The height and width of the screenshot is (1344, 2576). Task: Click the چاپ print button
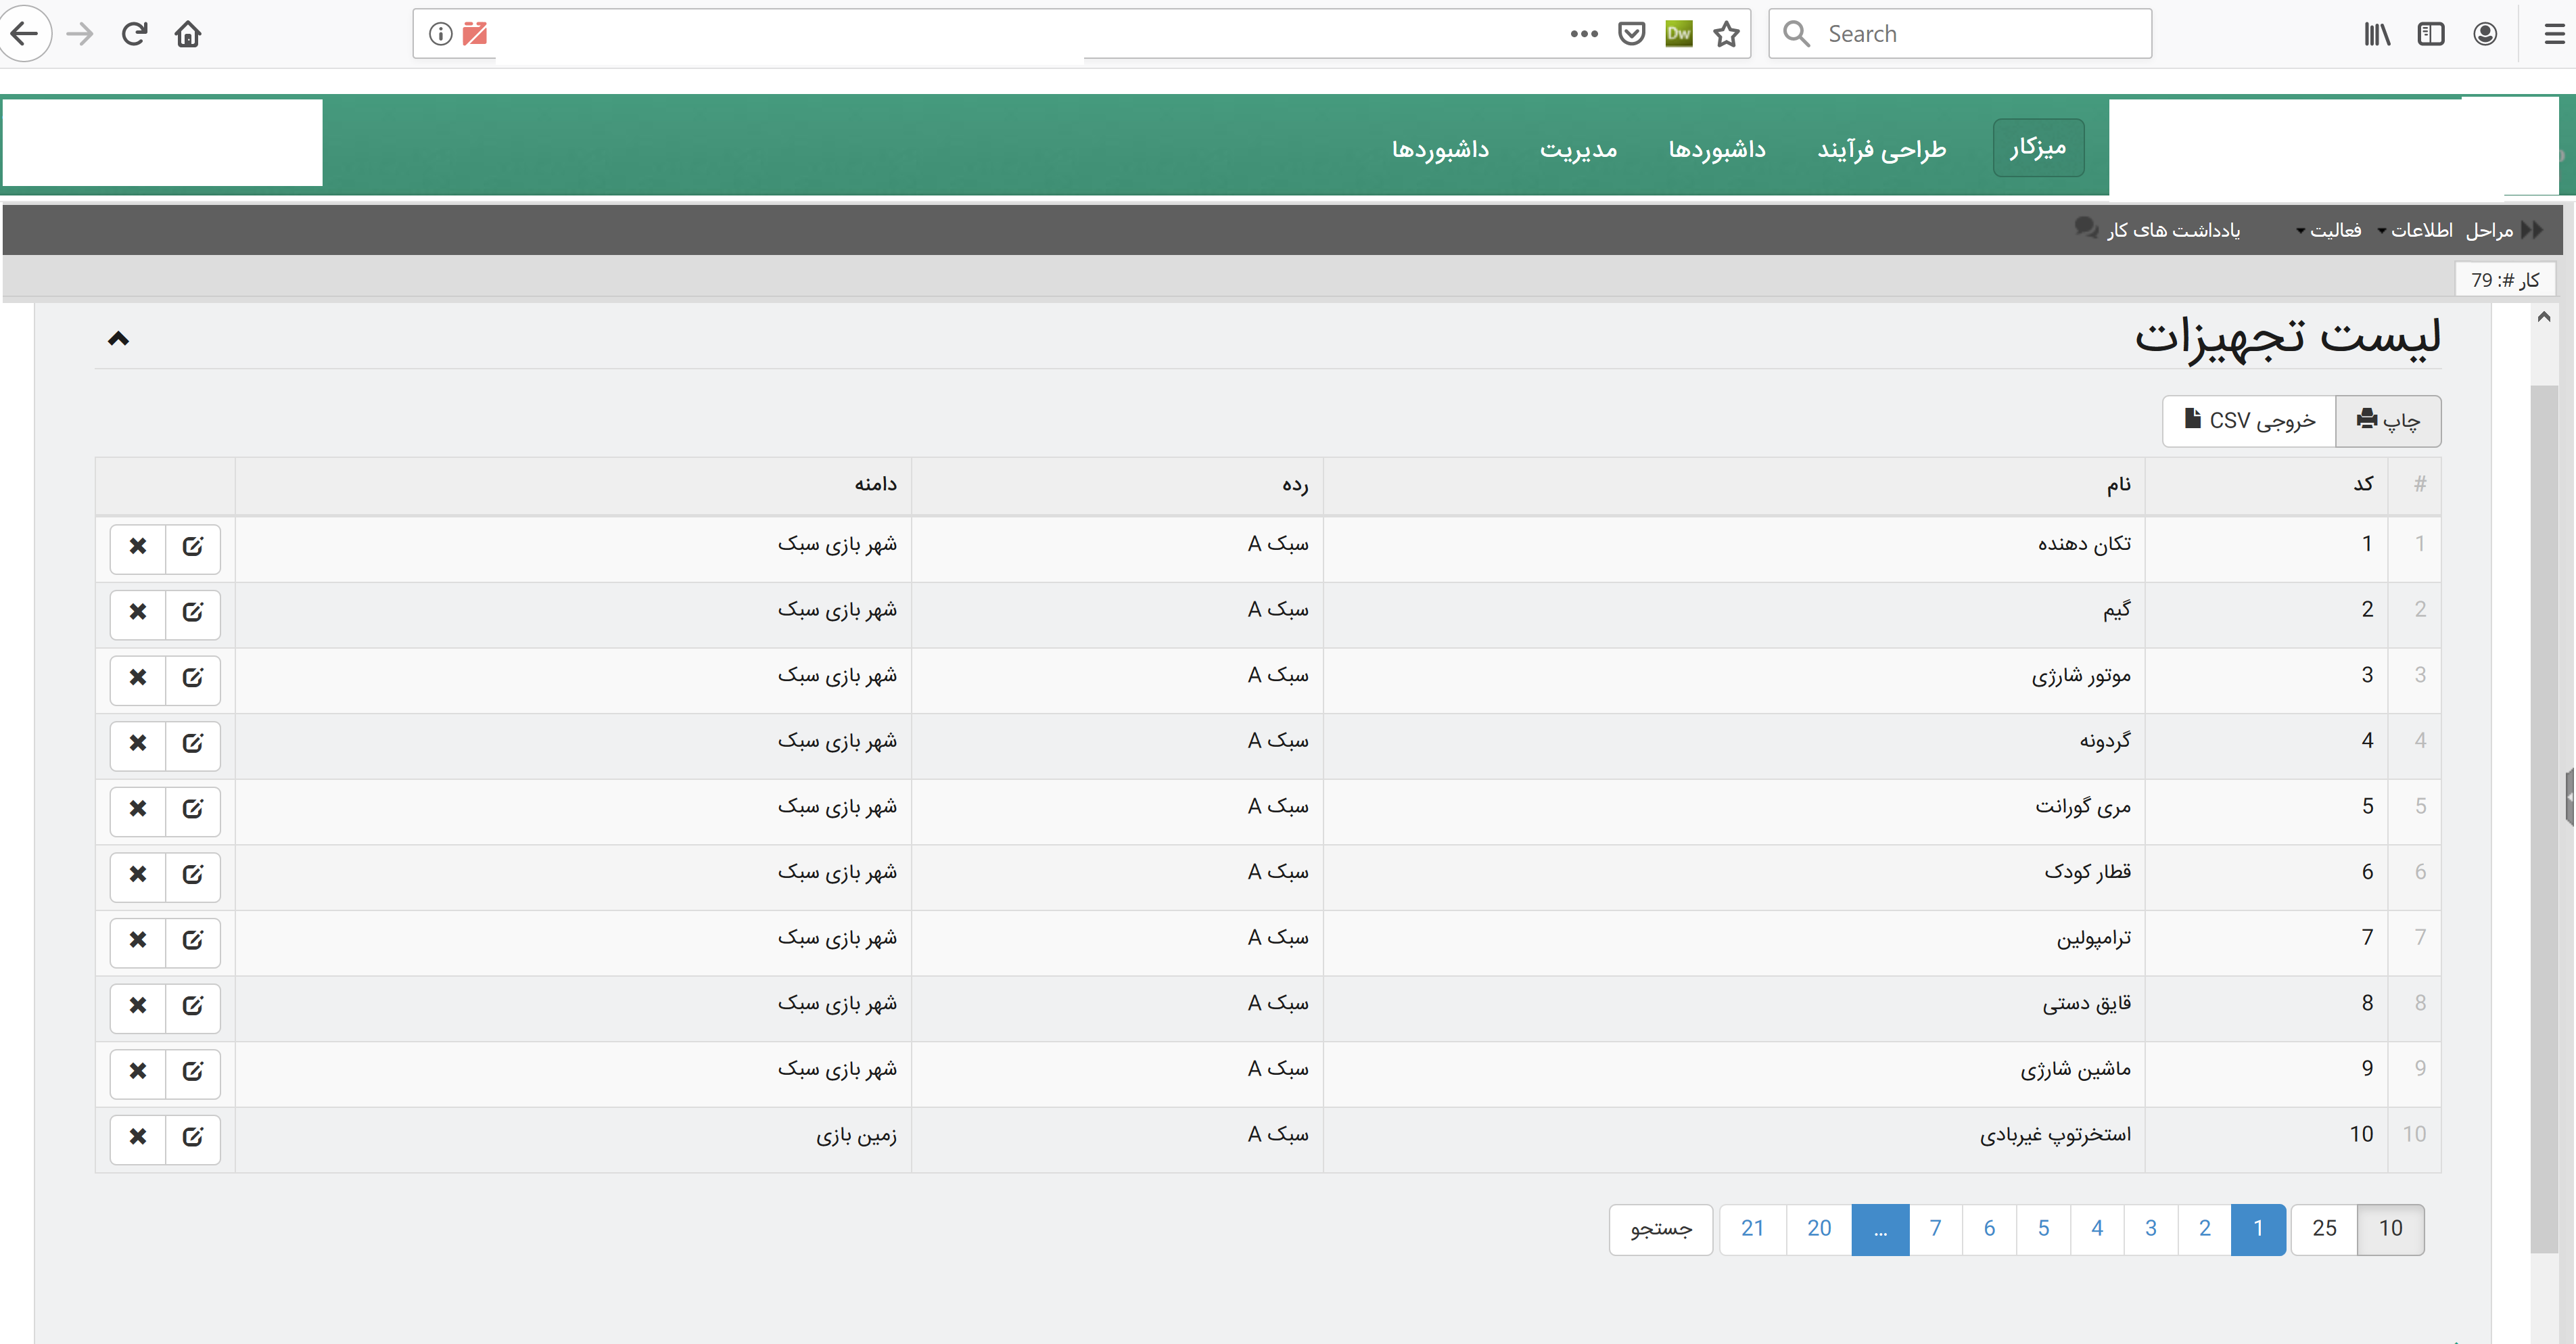(2388, 421)
